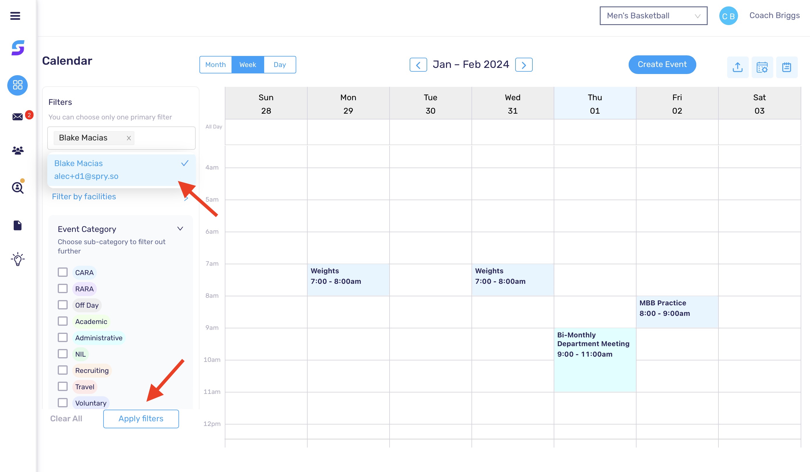Remove Blake Macias from the filter field

pos(129,138)
